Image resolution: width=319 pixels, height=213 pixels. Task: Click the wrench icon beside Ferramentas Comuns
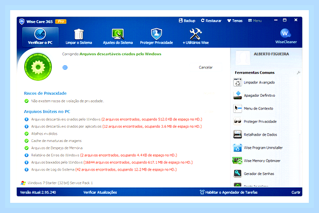[x=298, y=73]
